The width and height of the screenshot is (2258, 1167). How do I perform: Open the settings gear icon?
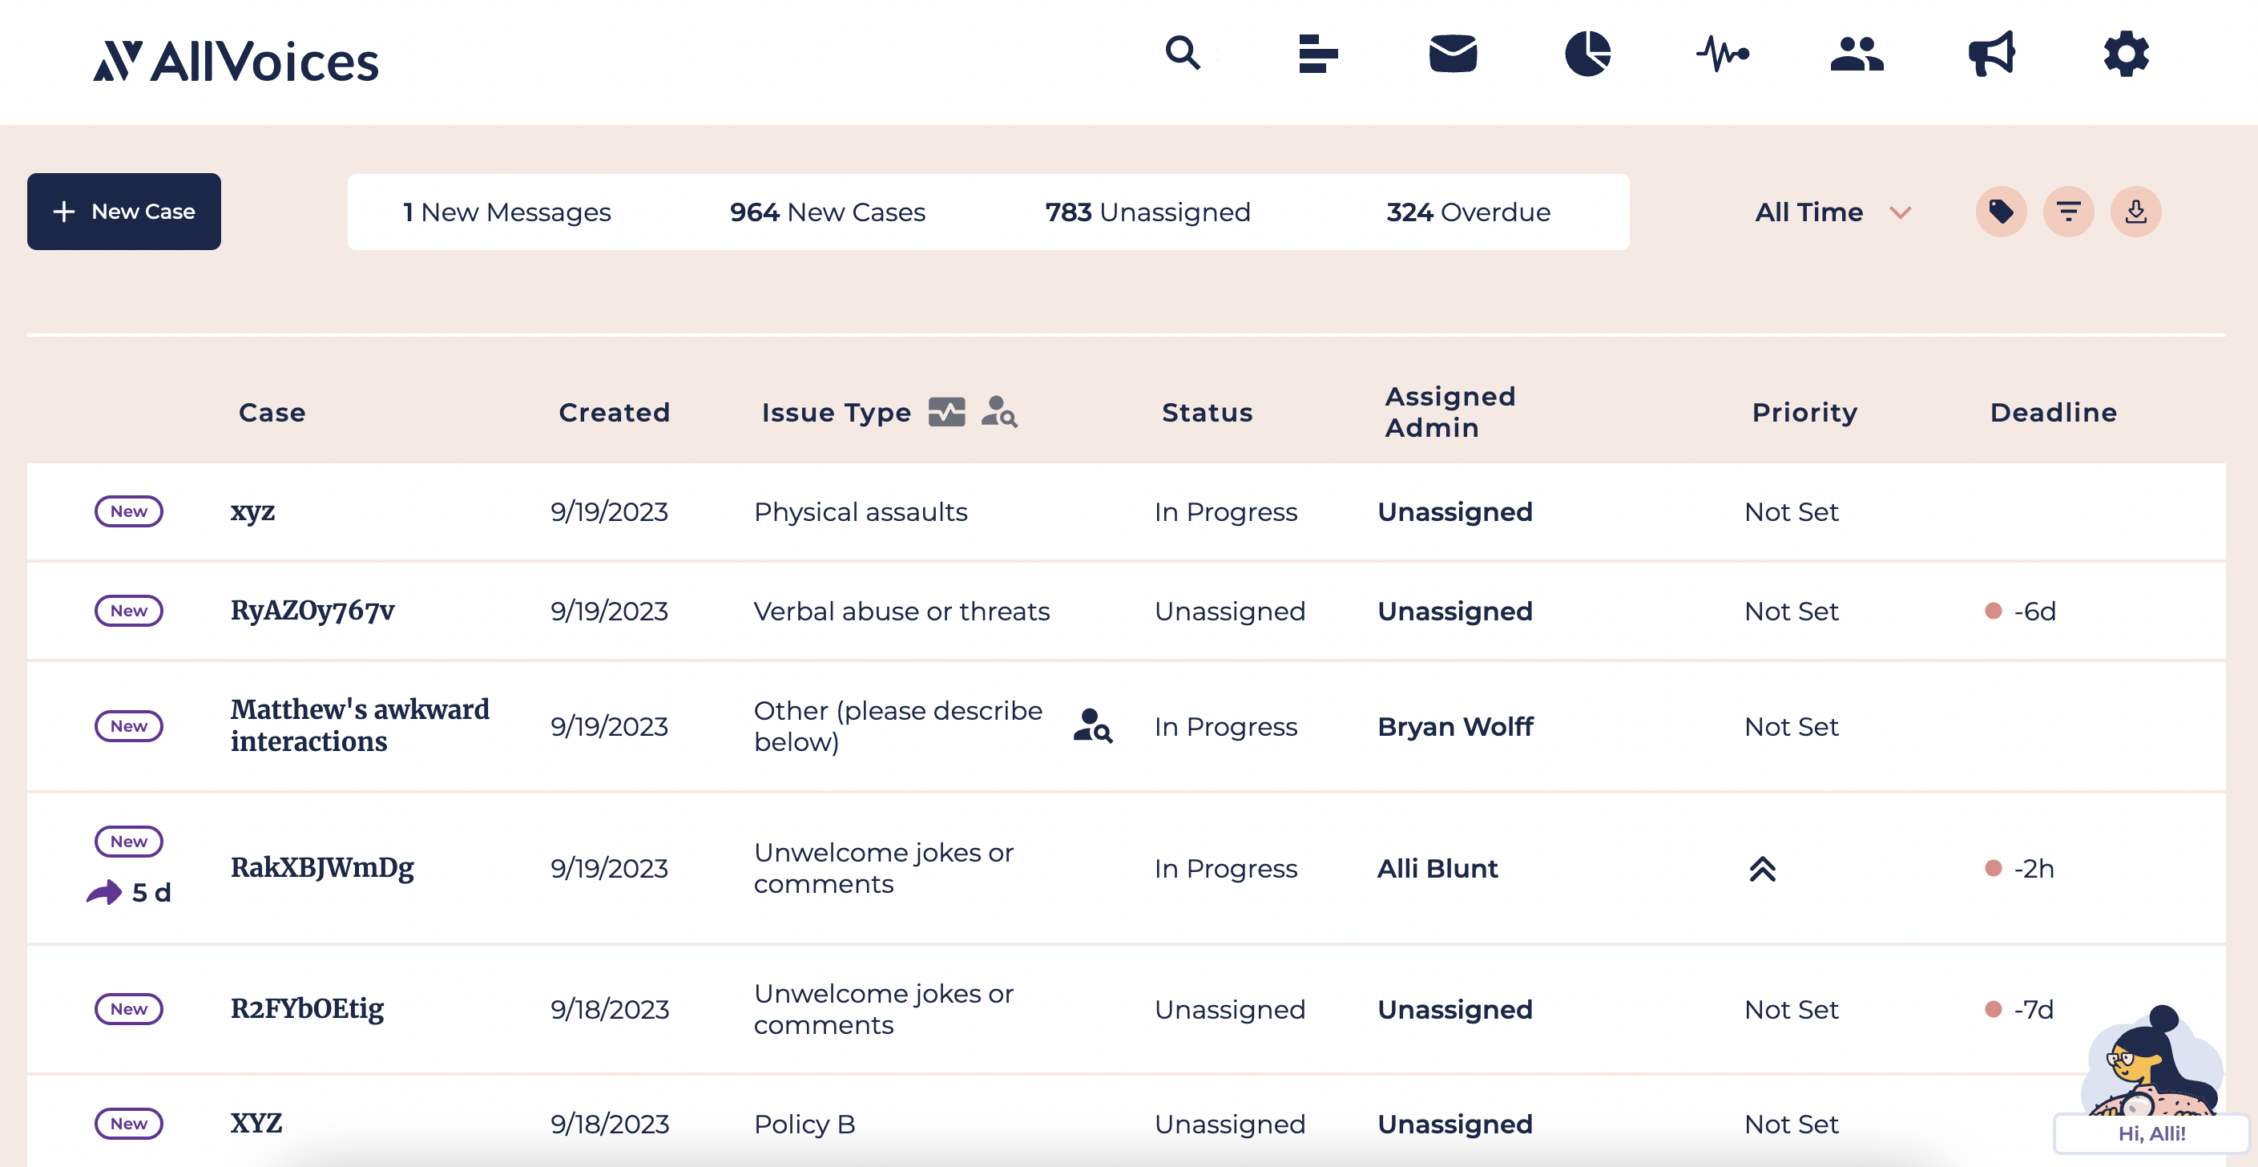(2125, 55)
